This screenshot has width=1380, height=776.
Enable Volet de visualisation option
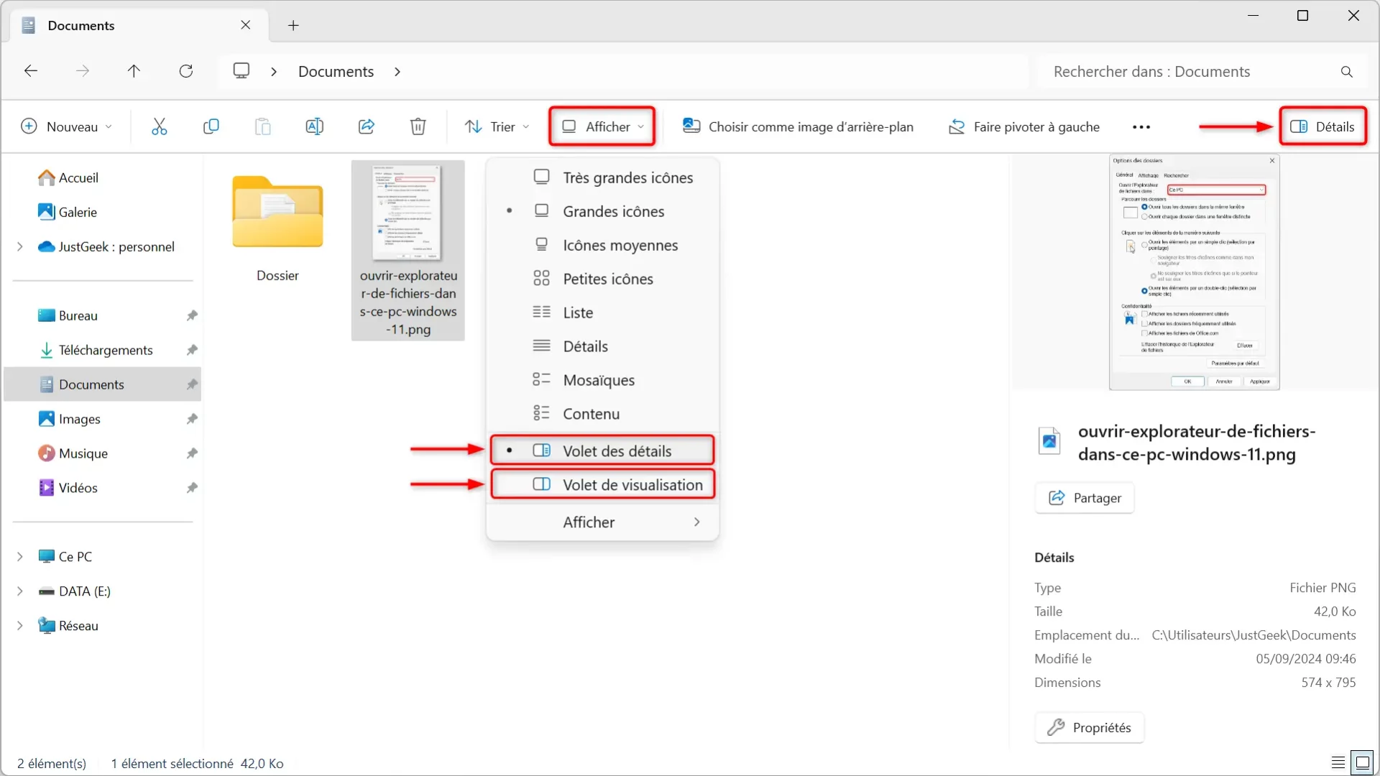[602, 484]
